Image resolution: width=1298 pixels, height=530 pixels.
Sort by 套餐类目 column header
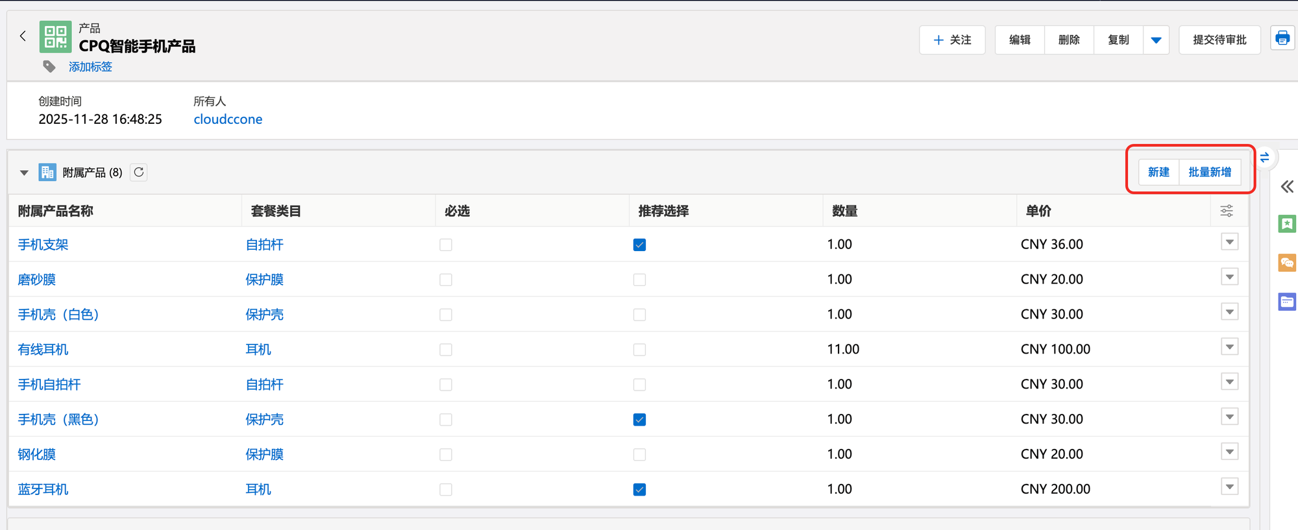pos(276,211)
